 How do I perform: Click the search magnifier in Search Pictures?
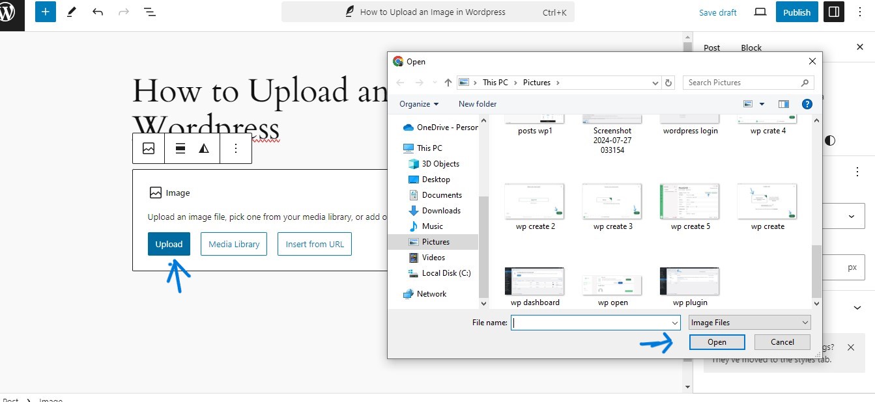pyautogui.click(x=805, y=83)
